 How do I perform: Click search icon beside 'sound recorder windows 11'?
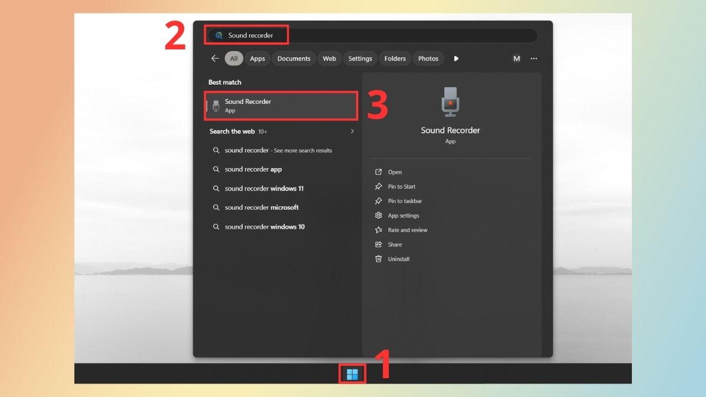(216, 188)
